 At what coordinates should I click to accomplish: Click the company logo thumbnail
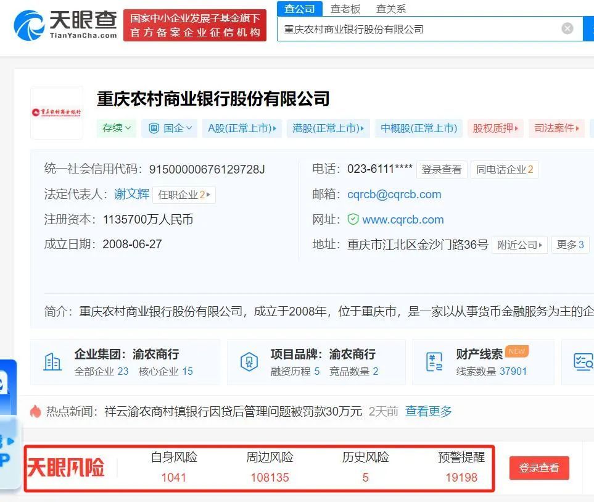click(x=57, y=112)
